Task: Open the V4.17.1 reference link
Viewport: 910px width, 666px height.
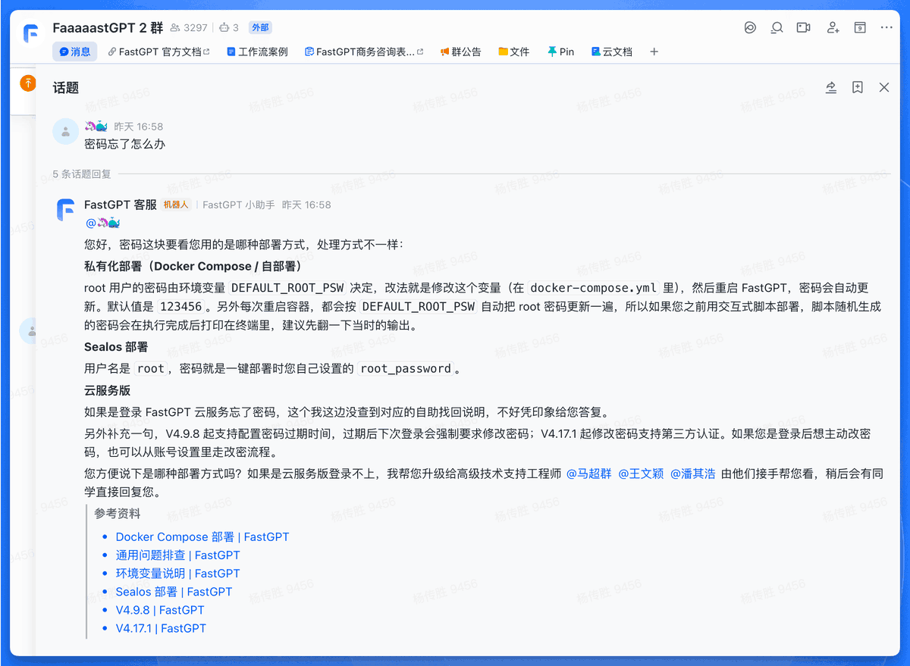Action: (x=161, y=627)
